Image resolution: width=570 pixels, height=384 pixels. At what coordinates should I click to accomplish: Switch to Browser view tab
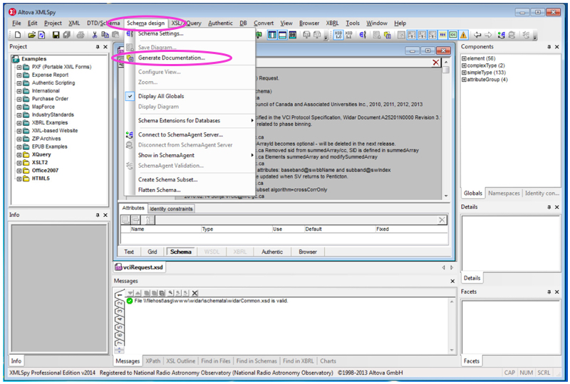coord(308,252)
